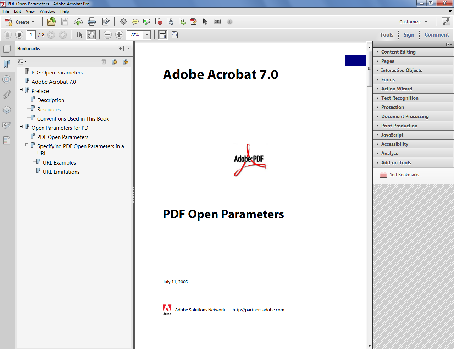
Task: Open the Page Thumbnails navigation pane
Action: point(7,48)
